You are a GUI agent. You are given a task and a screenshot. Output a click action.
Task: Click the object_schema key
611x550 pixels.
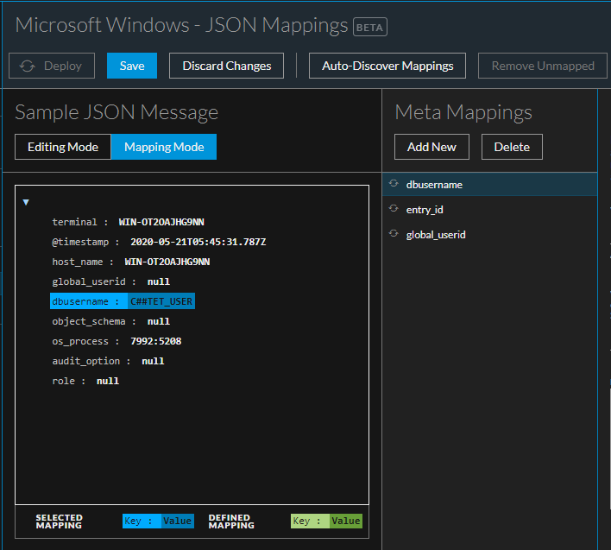(x=89, y=321)
